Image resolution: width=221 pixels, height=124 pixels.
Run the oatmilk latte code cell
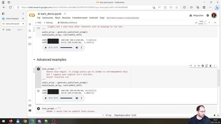pyautogui.click(x=38, y=108)
